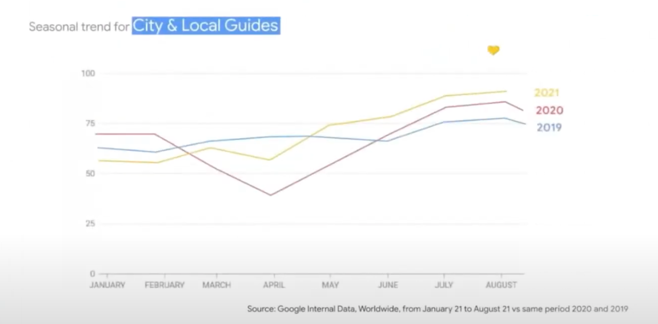Click the JUNE axis label
Viewport: 658px width, 324px height.
tap(388, 285)
